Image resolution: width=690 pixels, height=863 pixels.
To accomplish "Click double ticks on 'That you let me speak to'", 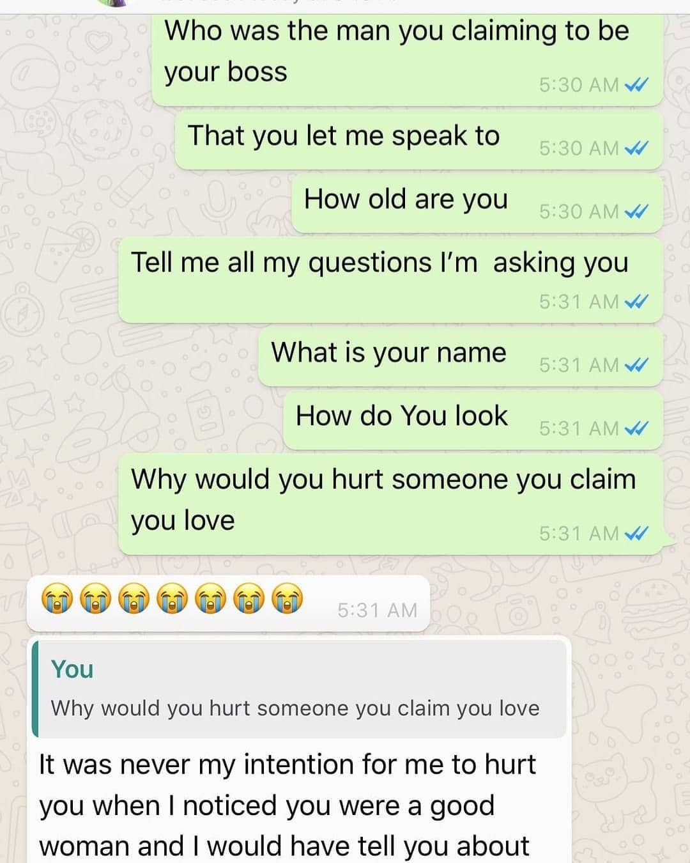I will click(x=636, y=148).
